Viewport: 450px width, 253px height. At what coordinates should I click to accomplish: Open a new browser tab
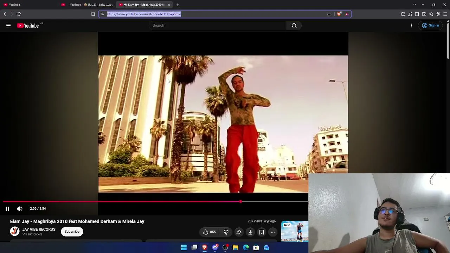click(178, 5)
